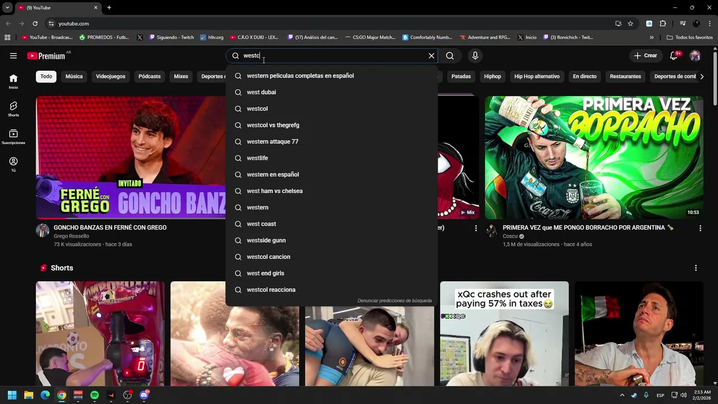Viewport: 718px width, 404px height.
Task: Select the Patadas filter chip
Action: click(461, 76)
